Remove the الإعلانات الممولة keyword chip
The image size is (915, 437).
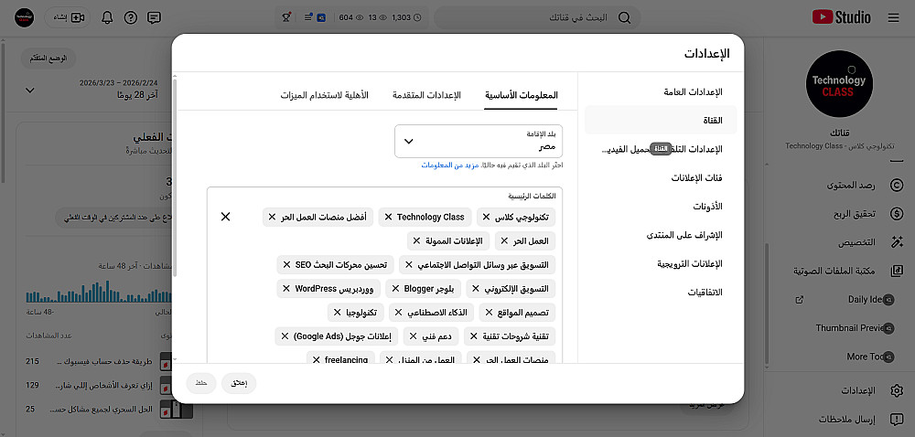click(x=416, y=240)
